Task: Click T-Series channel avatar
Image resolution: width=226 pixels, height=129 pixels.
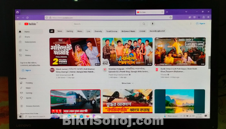Action: (x=157, y=70)
